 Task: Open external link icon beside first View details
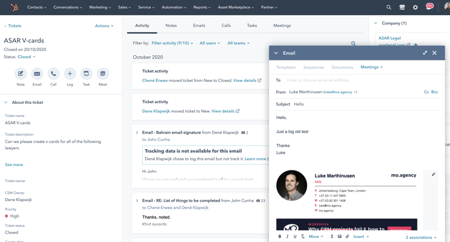259,80
